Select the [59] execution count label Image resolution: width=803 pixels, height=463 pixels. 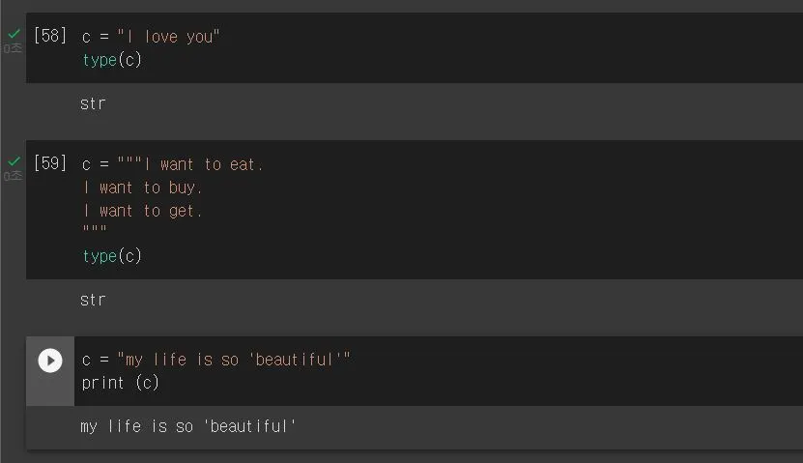pos(50,163)
